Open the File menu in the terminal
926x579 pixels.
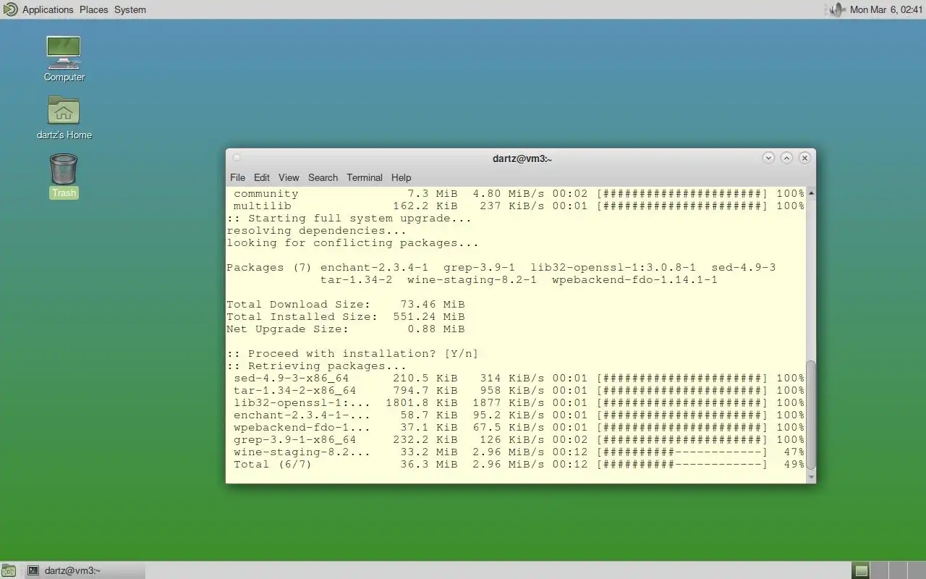point(237,177)
